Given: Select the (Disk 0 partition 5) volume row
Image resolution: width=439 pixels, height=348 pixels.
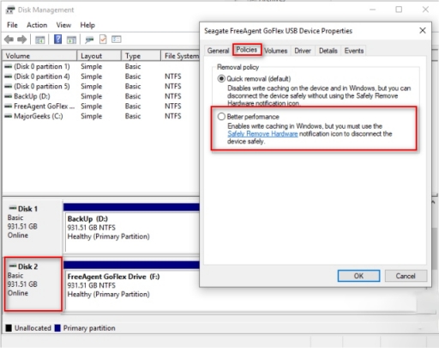Looking at the screenshot, I should [x=100, y=87].
